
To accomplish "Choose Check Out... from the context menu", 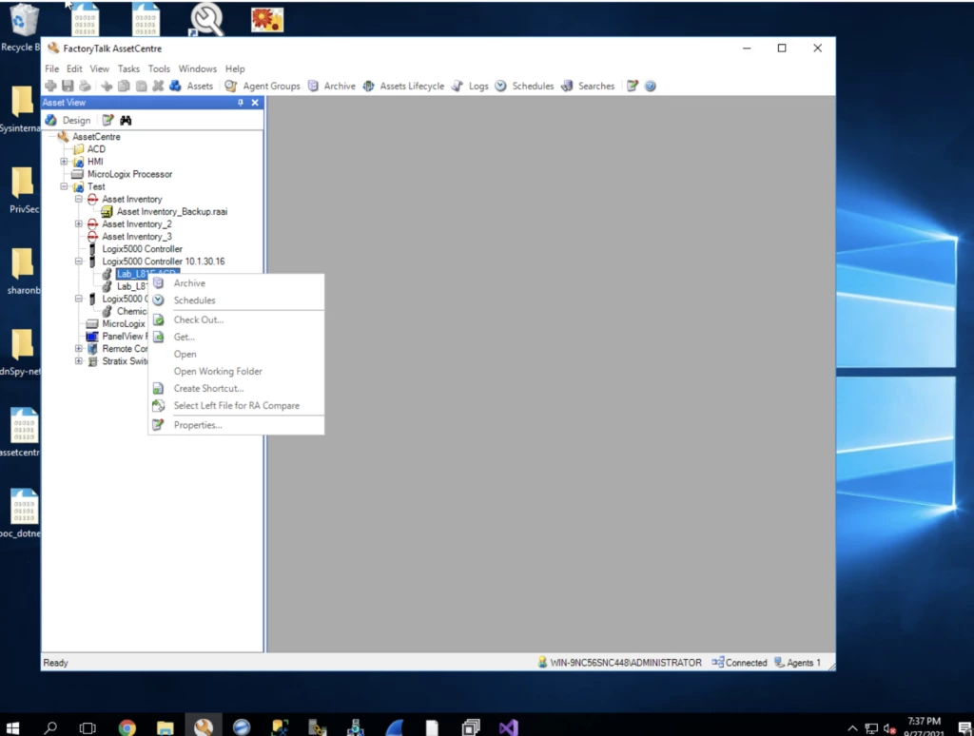I will pos(198,320).
